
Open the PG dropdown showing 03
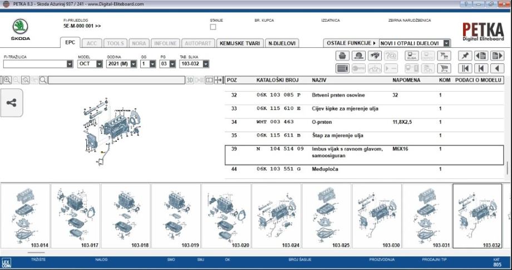click(x=172, y=64)
